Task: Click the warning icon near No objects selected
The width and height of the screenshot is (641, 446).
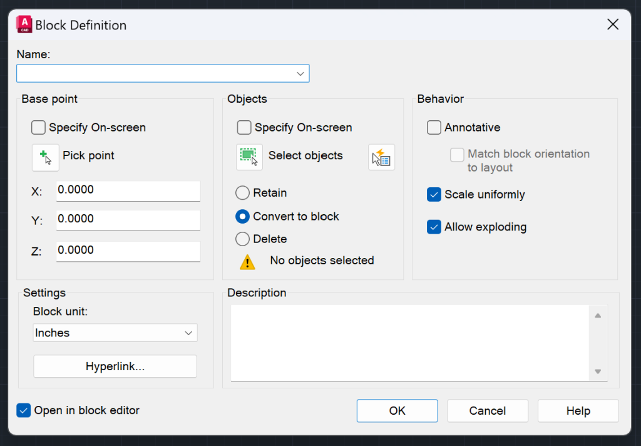Action: click(x=247, y=261)
